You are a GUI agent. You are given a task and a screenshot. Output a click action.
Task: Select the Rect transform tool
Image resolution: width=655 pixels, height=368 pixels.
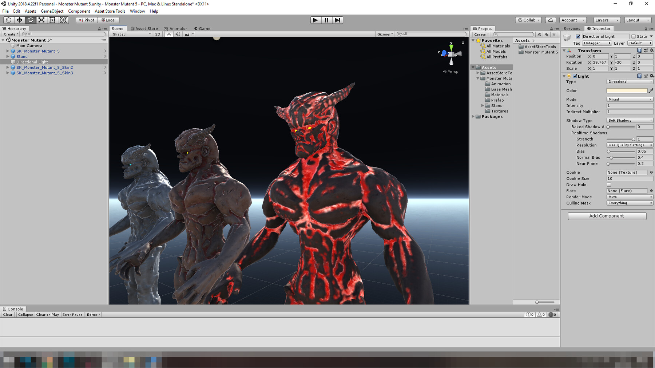coord(52,20)
